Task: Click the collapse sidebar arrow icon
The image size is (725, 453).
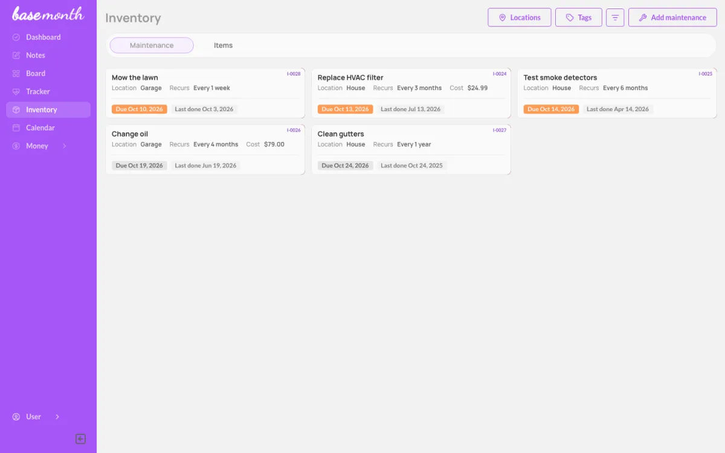Action: pos(80,439)
